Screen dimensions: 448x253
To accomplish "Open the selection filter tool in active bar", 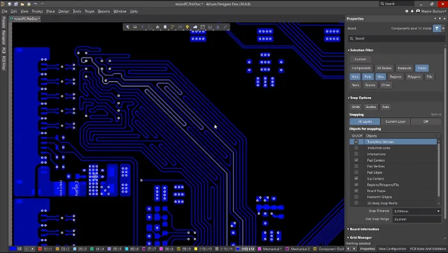I will pos(127,27).
